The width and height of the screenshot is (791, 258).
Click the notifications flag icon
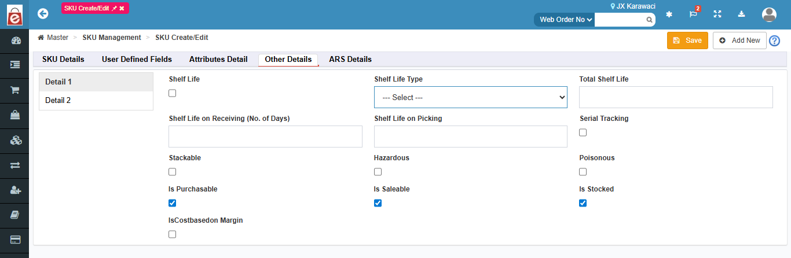coord(693,14)
